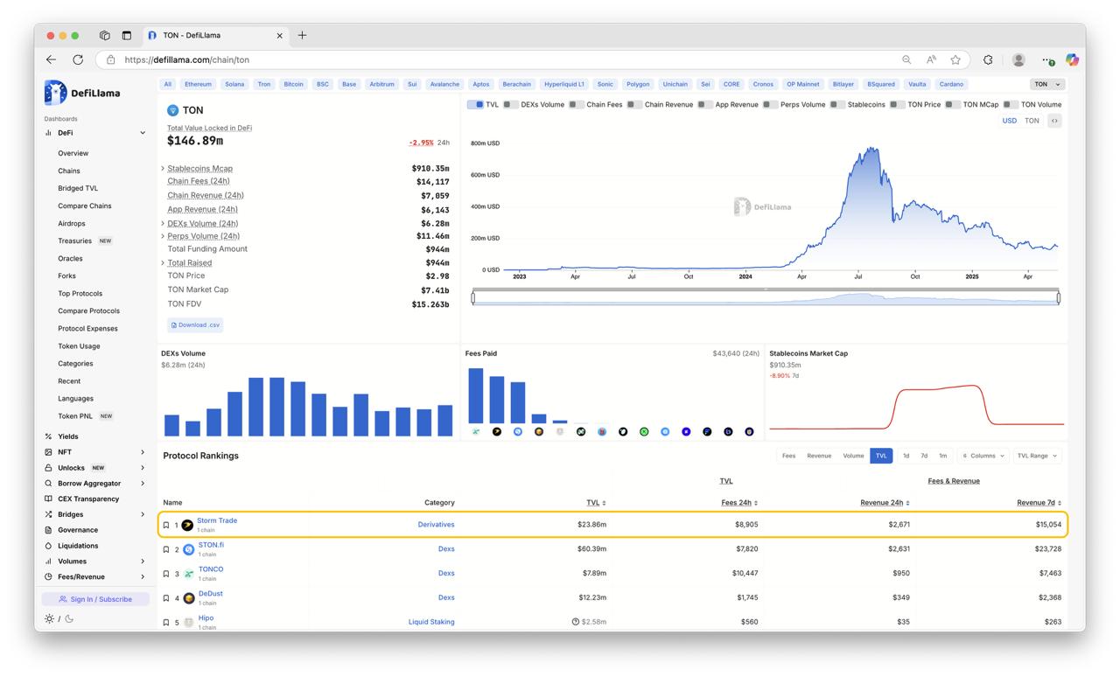The image size is (1120, 677).
Task: Open a new browser tab
Action: pos(302,35)
